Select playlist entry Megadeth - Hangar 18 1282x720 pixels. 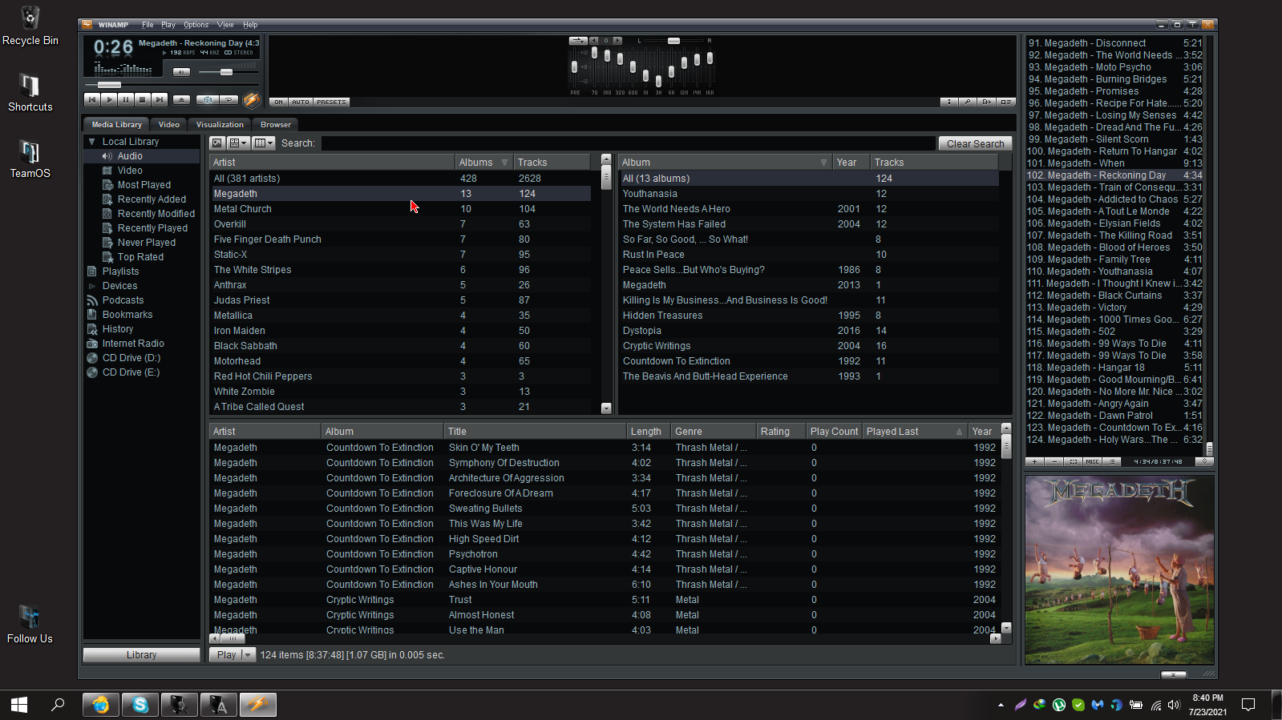click(x=1114, y=368)
